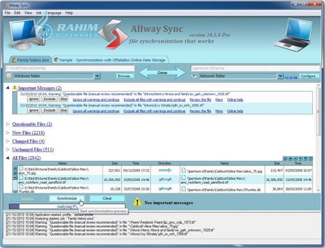Click Exclude for the jdh_iw_mrh_1956.tif warning
This screenshot has height=248, width=325.
point(49,110)
